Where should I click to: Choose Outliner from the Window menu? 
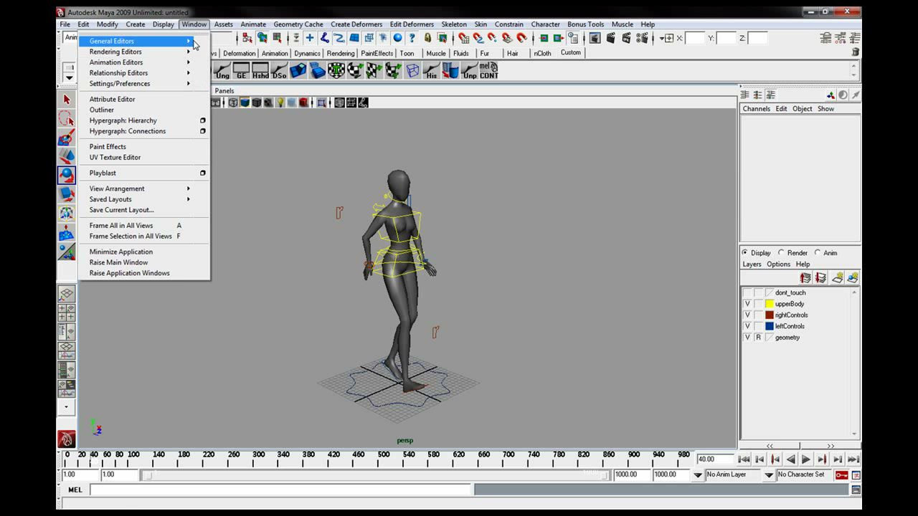102,110
